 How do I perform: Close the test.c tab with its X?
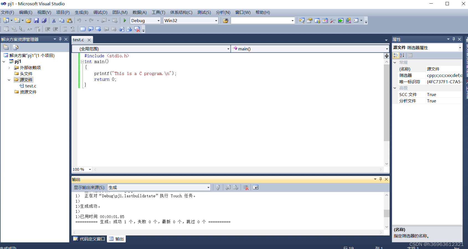click(89, 40)
